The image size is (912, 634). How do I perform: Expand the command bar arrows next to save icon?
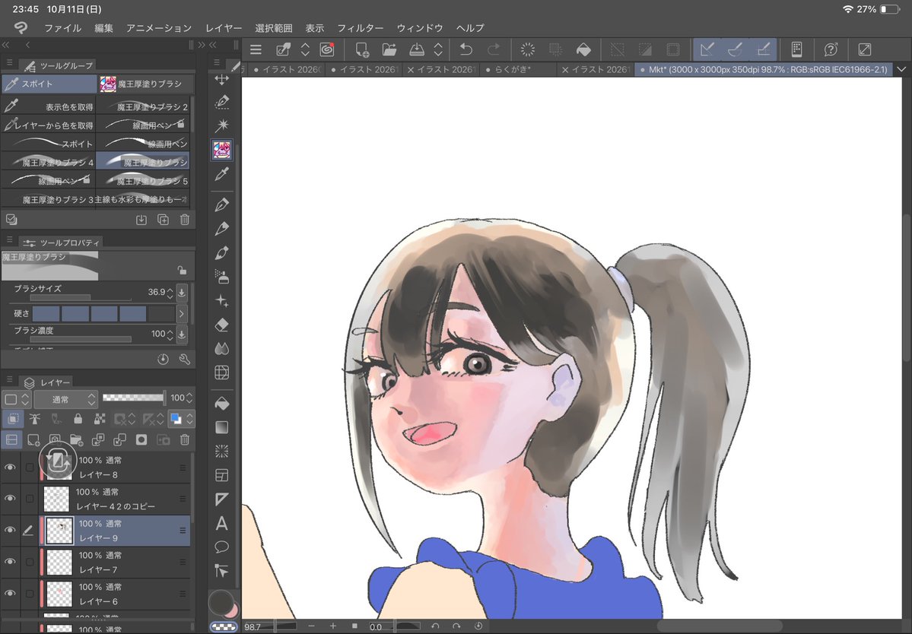click(439, 49)
